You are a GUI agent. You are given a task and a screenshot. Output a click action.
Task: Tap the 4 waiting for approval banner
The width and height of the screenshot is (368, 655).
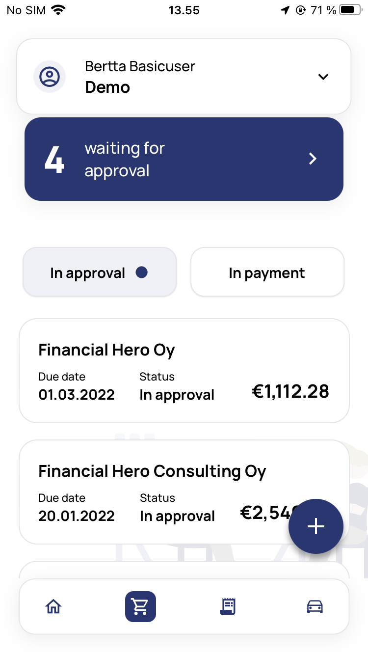184,159
